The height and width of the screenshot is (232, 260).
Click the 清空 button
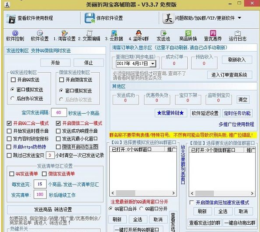(243, 99)
